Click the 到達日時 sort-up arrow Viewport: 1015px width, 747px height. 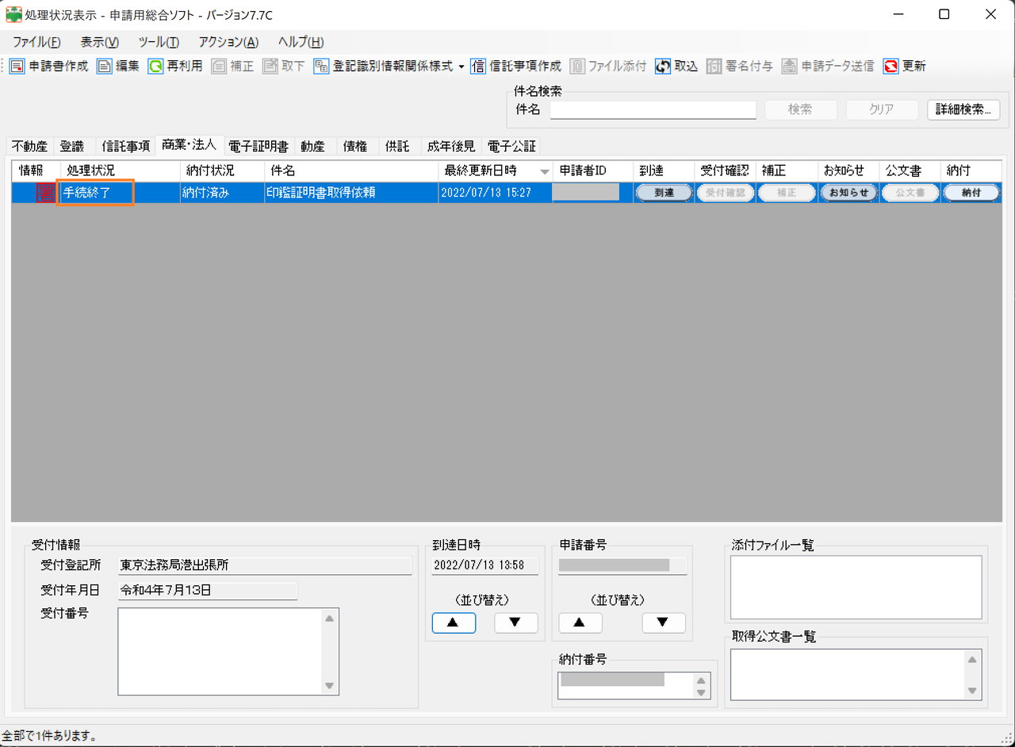click(454, 622)
